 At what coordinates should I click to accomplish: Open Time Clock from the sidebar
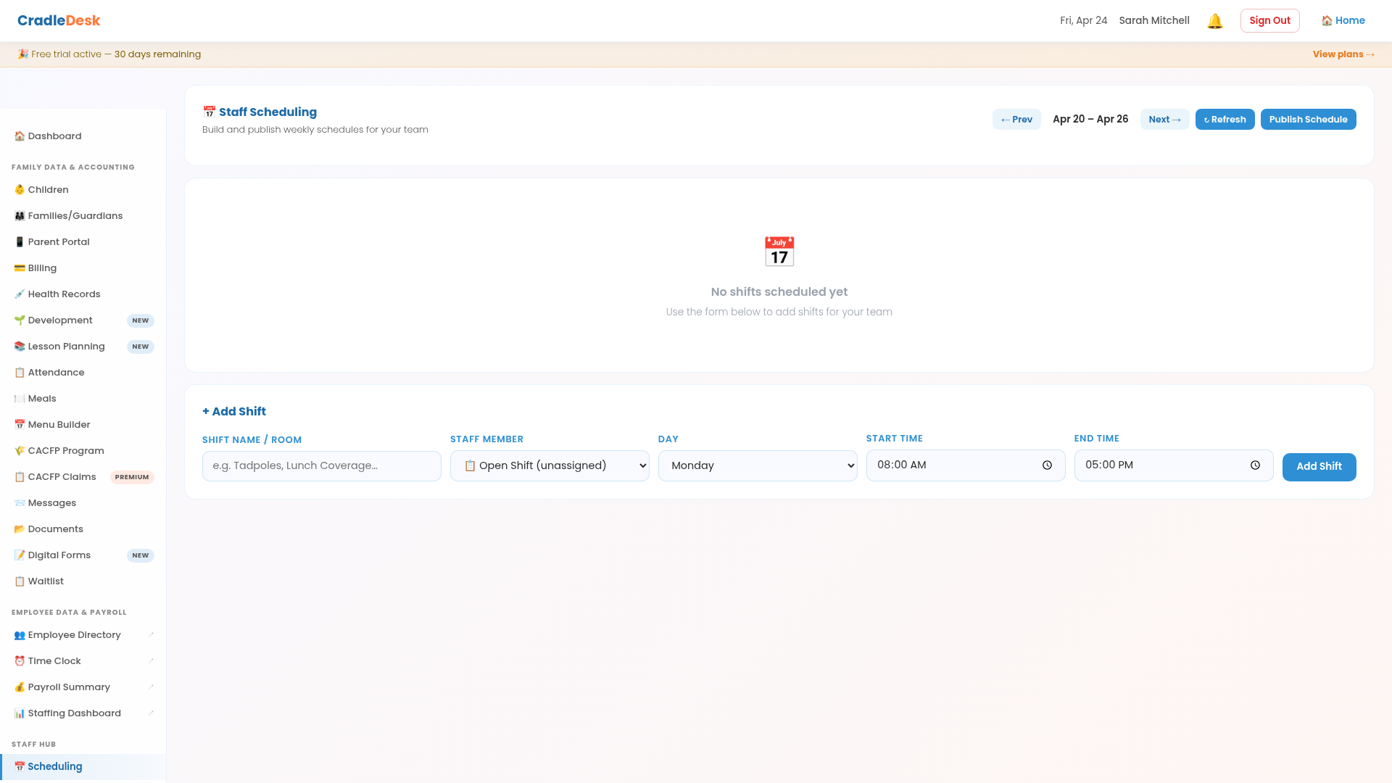pos(54,661)
